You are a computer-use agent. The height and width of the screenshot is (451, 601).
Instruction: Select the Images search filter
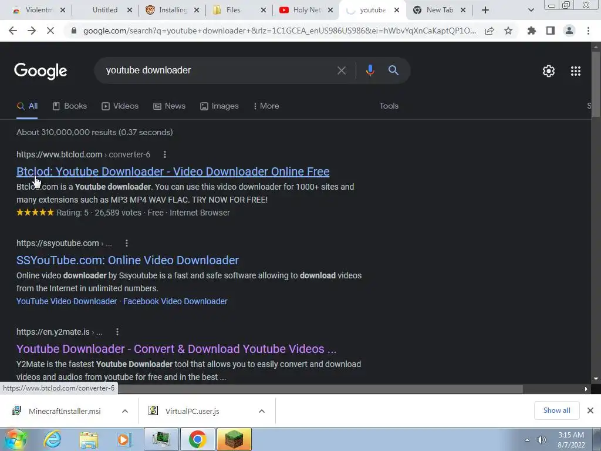220,106
